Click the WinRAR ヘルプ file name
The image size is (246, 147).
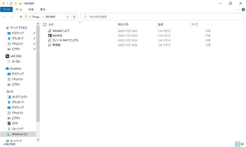[61, 31]
